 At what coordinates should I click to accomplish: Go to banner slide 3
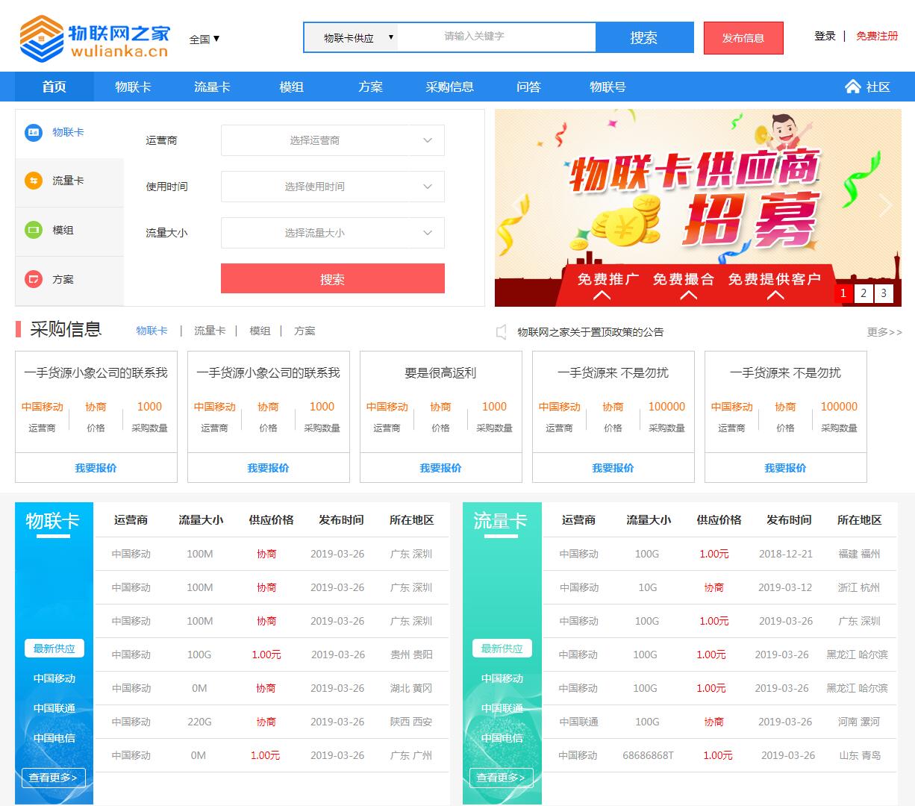click(884, 293)
